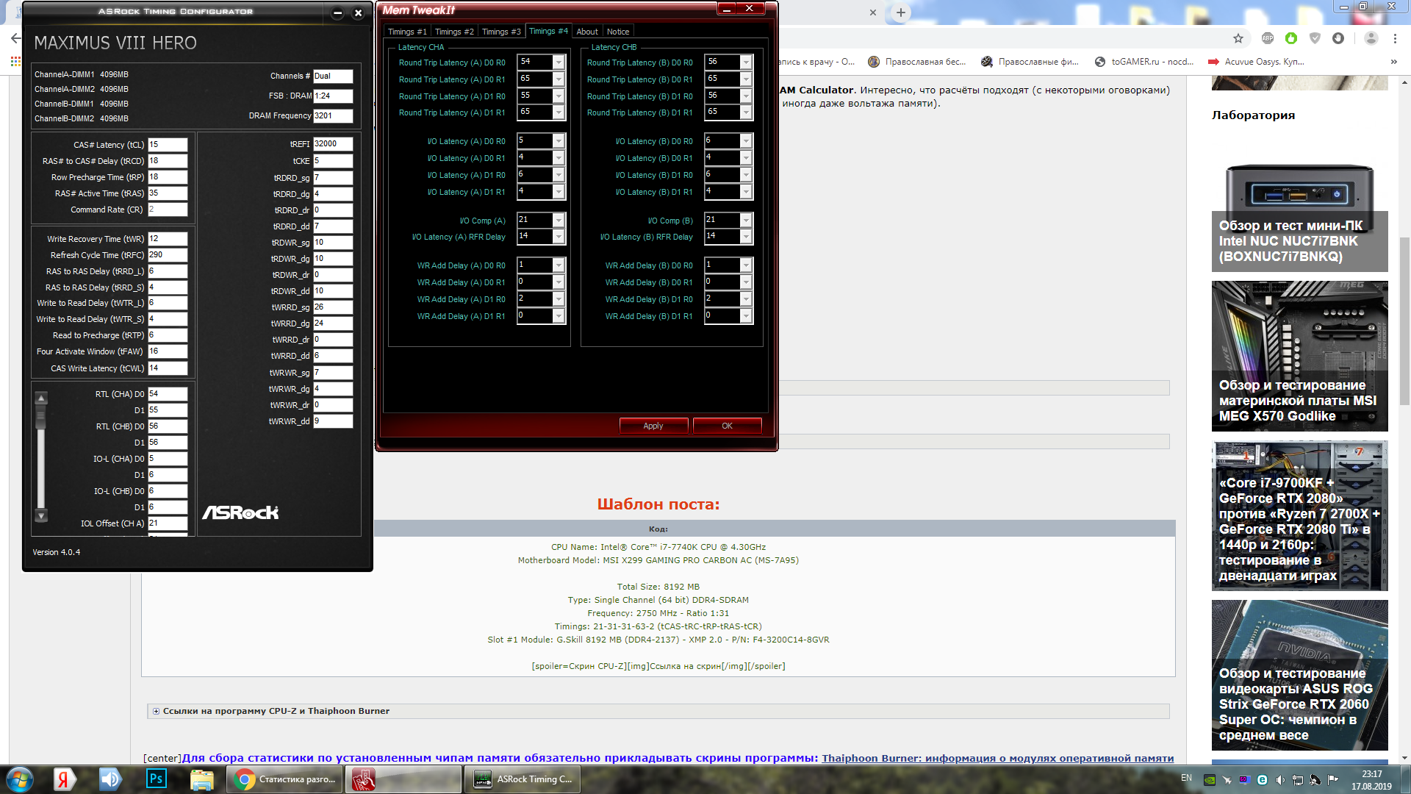Open Chrome's three-dot menu
Viewport: 1411px width, 794px height.
coord(1395,38)
